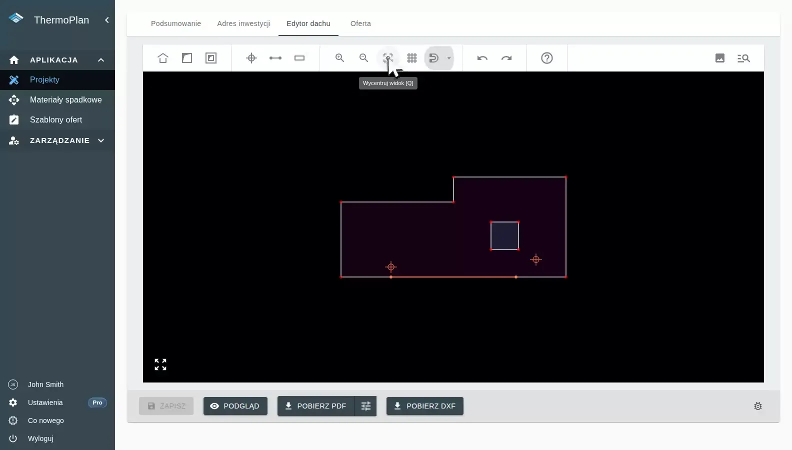
Task: Select the rectangle shape tool
Action: coord(299,58)
